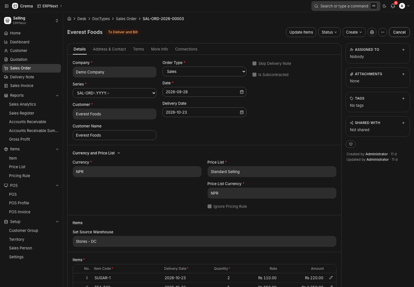Viewport: 414px width, 287px height.
Task: Enable Skip Delivery Note checkbox
Action: 254,63
